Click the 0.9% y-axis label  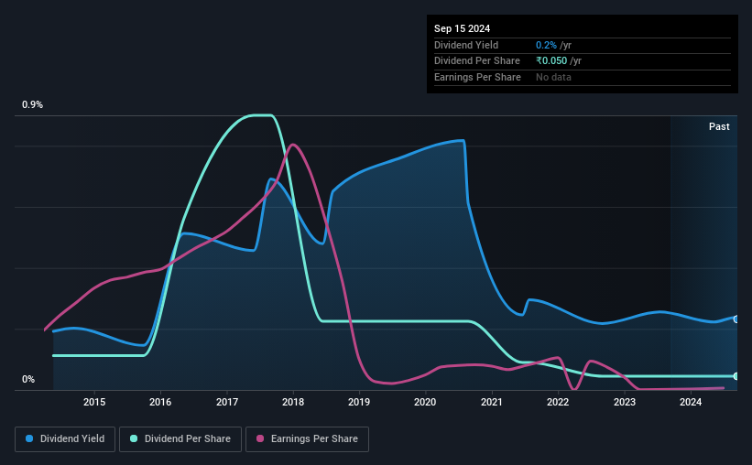[x=32, y=104]
